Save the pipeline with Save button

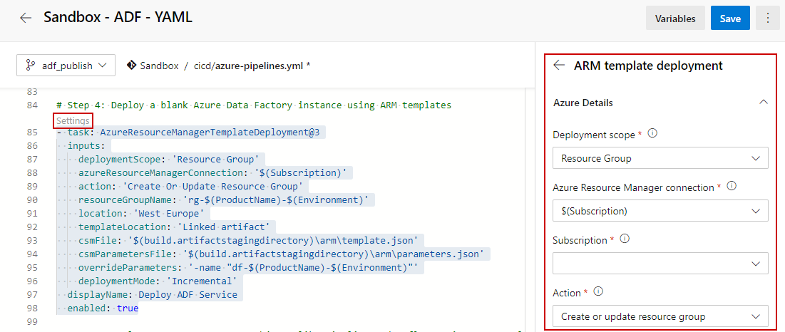(x=730, y=19)
